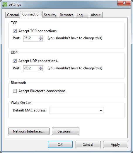Image resolution: width=133 pixels, height=153 pixels.
Task: Click inside the Default MAC address combo box
Action: (76, 111)
